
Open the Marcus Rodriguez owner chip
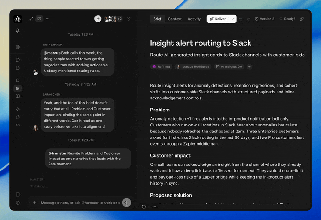click(193, 67)
